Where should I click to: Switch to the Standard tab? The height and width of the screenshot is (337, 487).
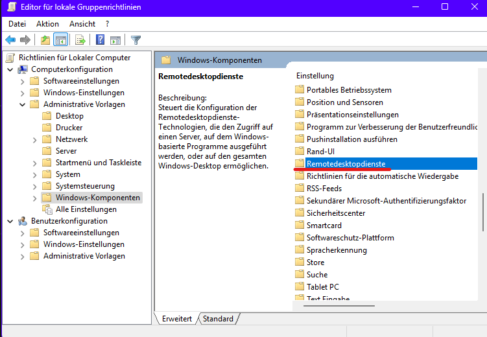(218, 319)
